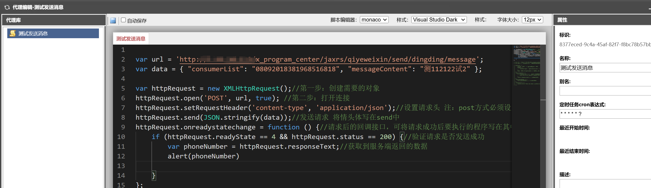Expand the Visual Studio Dark style dropdown
This screenshot has width=651, height=188.
[x=439, y=20]
